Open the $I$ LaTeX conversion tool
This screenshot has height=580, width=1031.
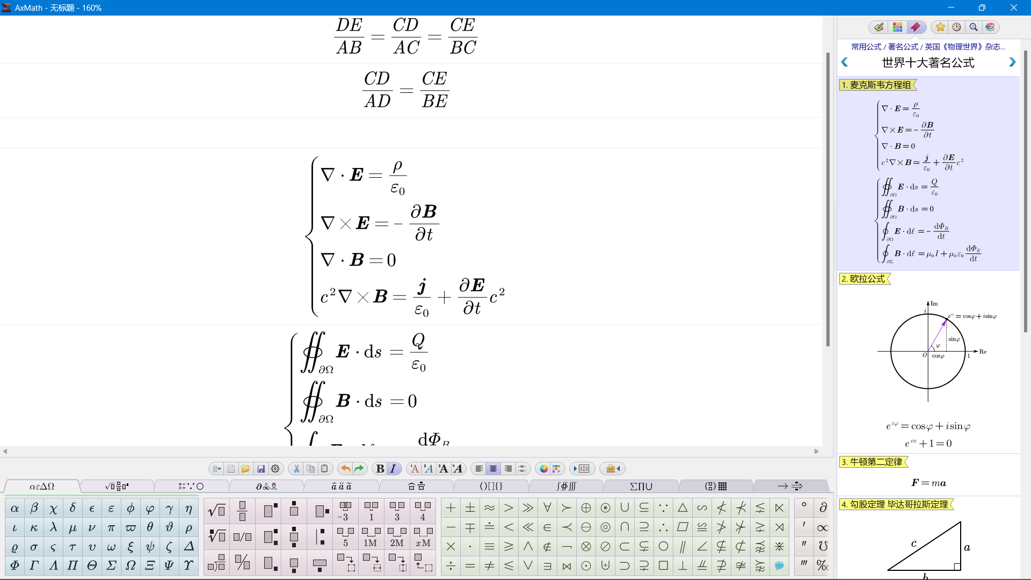point(582,469)
